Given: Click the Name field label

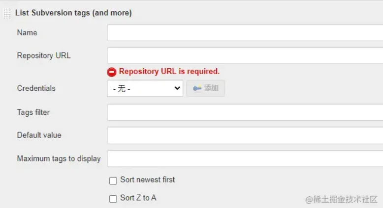Looking at the screenshot, I should (x=27, y=33).
